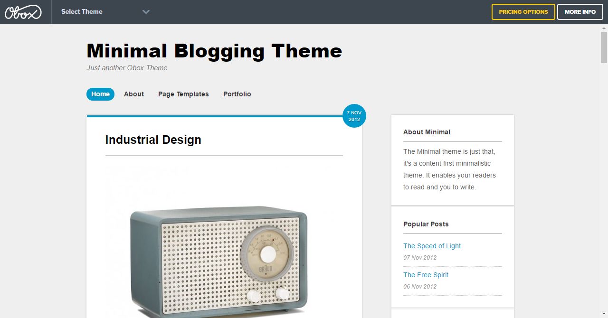Viewport: 608px width, 318px height.
Task: Click the Obox logo icon
Action: point(23,12)
